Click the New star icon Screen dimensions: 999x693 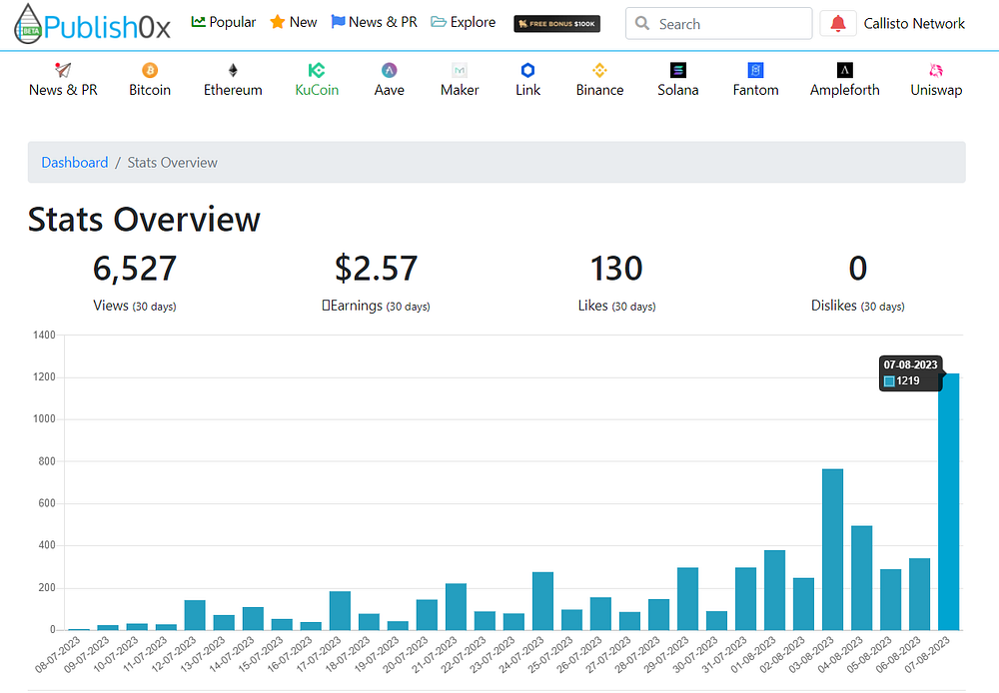click(277, 22)
